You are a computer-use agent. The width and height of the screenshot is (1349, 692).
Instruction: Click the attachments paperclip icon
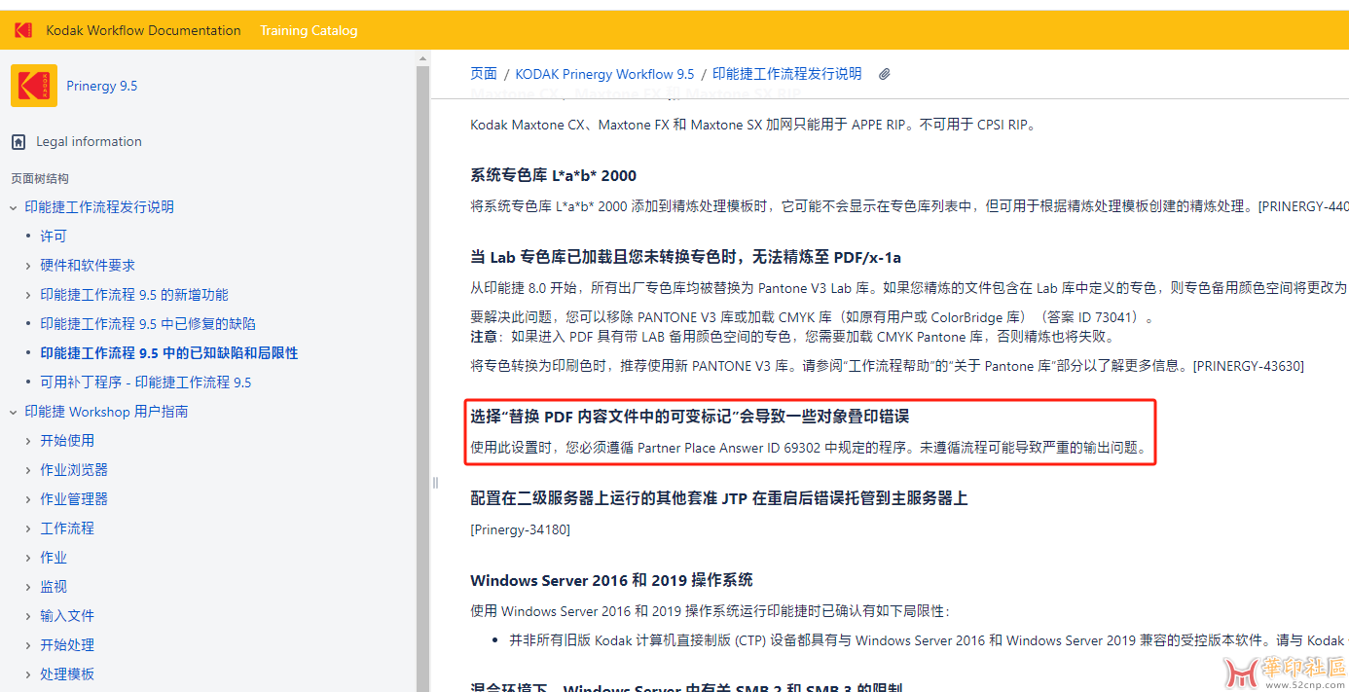(884, 74)
